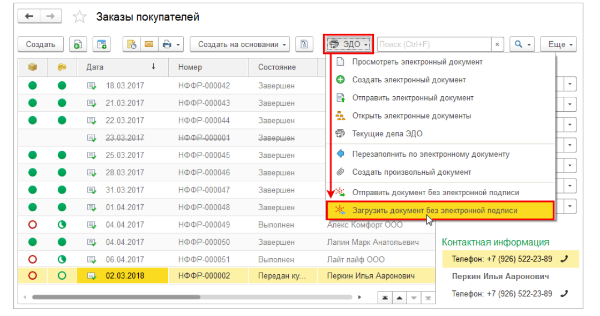Select order row НФФР-000044
This screenshot has width=600, height=316.
click(x=172, y=120)
